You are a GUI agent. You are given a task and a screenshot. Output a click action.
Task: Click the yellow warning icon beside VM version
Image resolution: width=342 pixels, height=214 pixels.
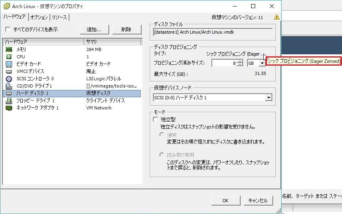(276, 17)
